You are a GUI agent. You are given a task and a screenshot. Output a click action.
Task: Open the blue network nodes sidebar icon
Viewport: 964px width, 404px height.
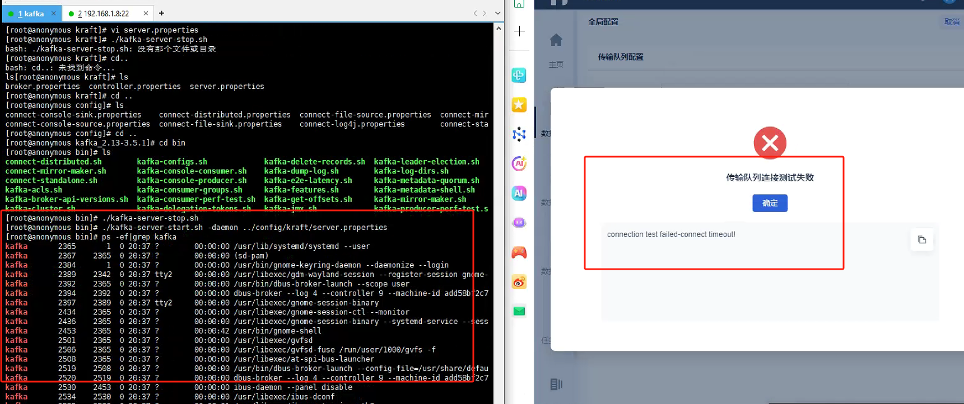point(519,134)
